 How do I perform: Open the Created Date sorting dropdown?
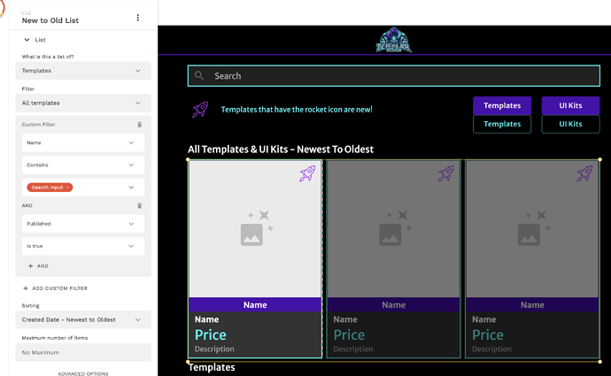pyautogui.click(x=83, y=319)
